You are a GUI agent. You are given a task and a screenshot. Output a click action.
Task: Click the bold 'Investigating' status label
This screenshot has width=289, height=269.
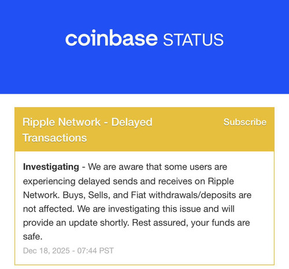51,167
